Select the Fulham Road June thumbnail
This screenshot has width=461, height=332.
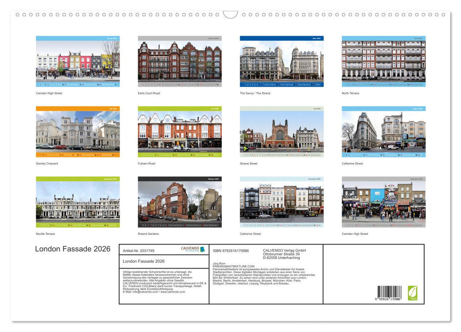pyautogui.click(x=180, y=132)
